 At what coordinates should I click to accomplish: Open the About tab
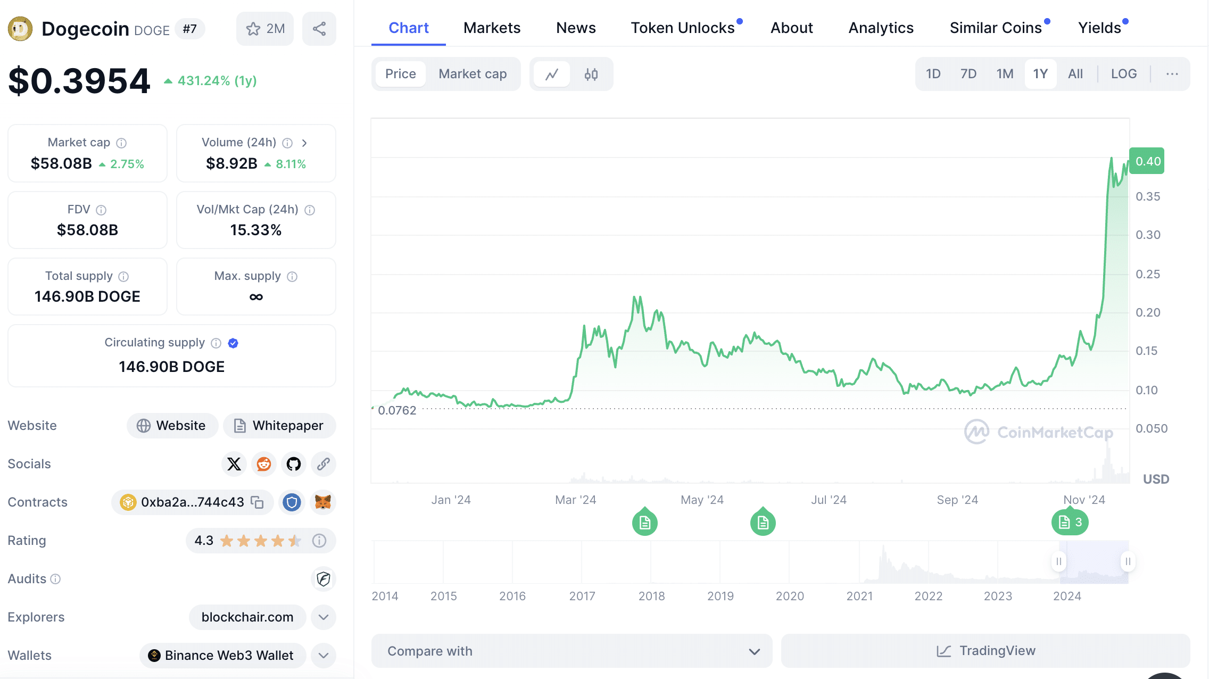[x=792, y=28]
